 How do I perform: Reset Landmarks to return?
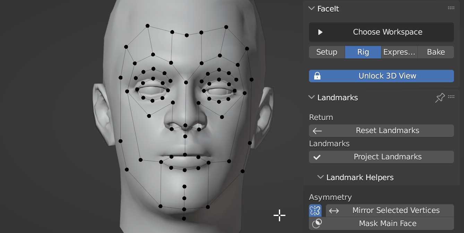pos(381,131)
